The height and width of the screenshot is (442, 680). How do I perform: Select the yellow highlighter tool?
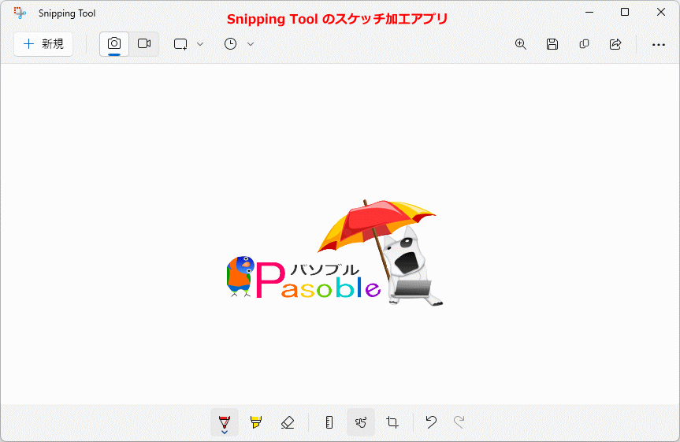[x=256, y=422]
